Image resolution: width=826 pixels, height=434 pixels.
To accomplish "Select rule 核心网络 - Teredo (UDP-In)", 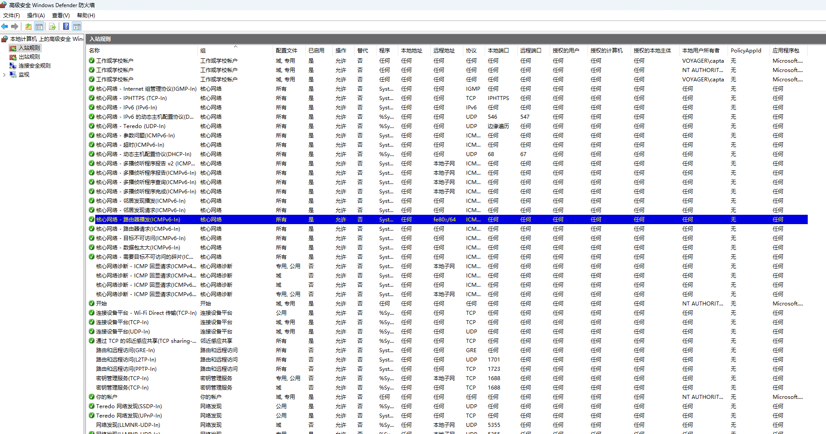I will pos(131,126).
